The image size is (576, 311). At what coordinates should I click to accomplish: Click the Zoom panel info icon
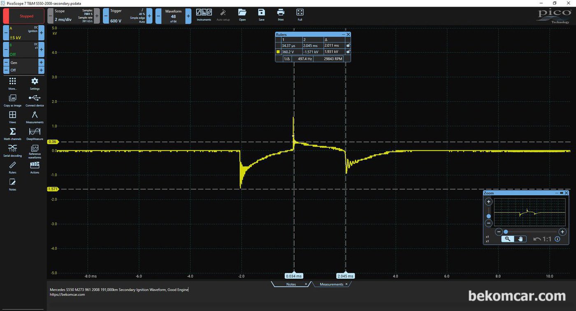click(557, 239)
